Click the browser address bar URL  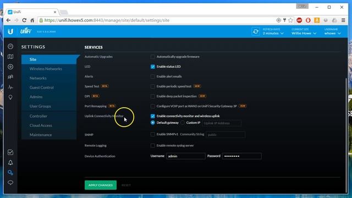pyautogui.click(x=107, y=20)
